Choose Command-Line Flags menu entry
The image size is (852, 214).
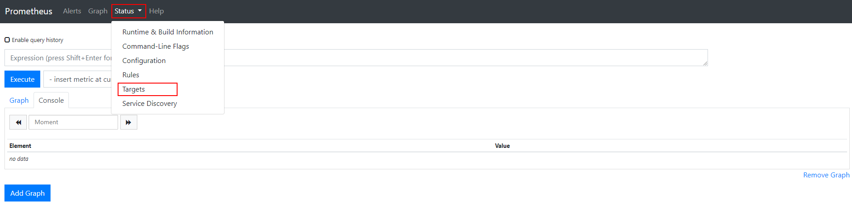(156, 46)
